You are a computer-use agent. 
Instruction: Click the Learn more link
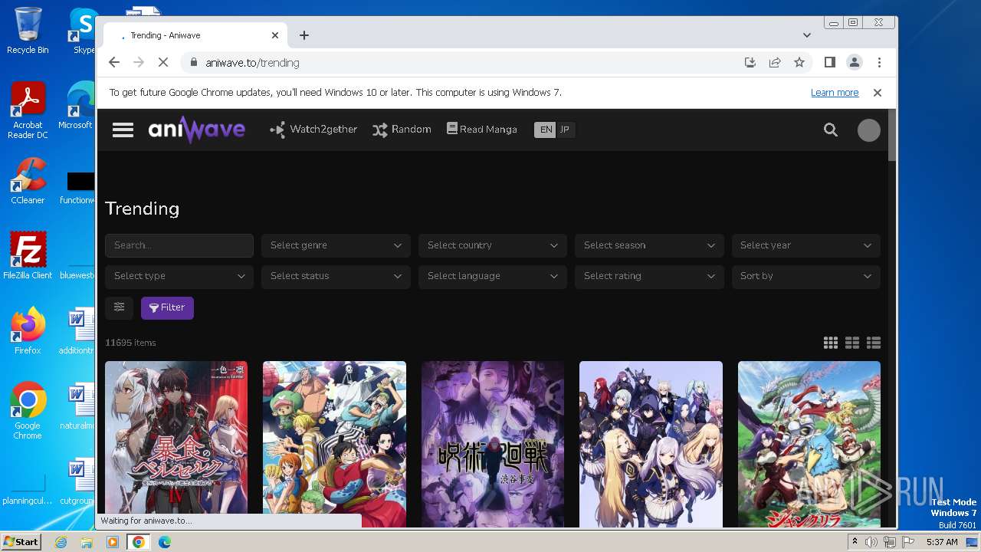pyautogui.click(x=835, y=93)
